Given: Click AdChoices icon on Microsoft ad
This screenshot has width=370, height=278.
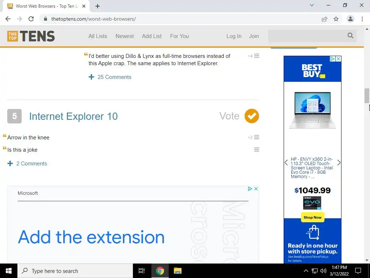Looking at the screenshot, I should tap(250, 189).
